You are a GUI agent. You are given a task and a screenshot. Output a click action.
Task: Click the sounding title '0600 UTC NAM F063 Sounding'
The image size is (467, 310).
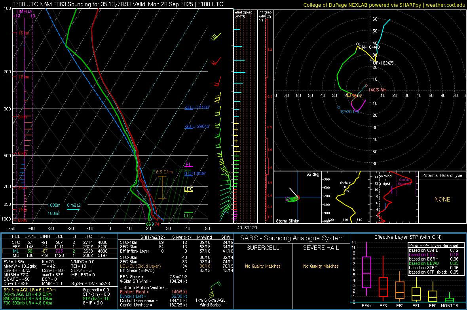coord(52,4)
